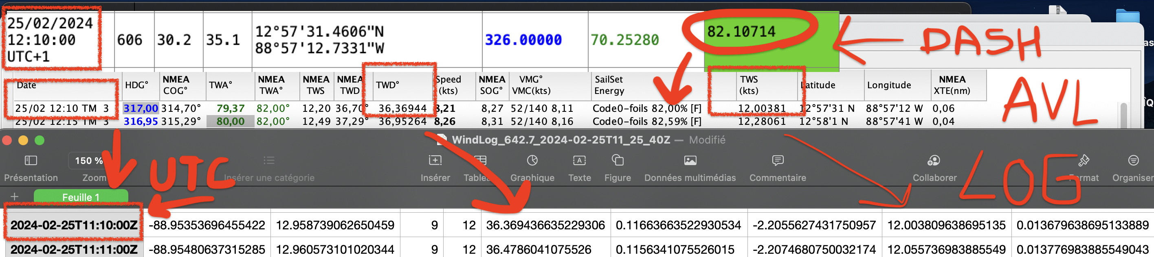Select cell 0.11663663522930534

point(678,225)
